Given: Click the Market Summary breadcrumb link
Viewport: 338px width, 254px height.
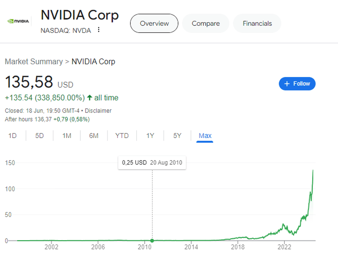Looking at the screenshot, I should click(x=34, y=62).
